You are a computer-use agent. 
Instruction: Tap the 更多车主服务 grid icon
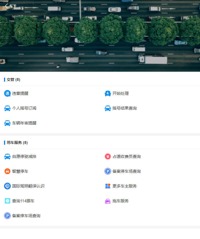108,186
